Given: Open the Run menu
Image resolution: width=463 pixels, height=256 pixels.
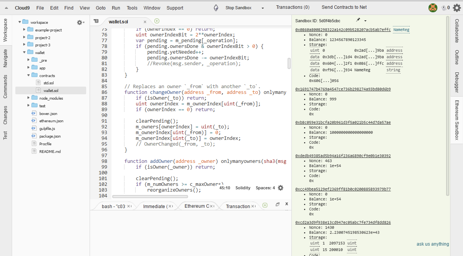Looking at the screenshot, I should click(116, 8).
